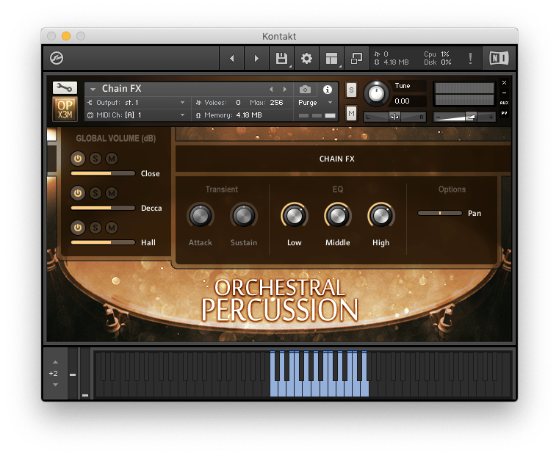Select next preset in Chain FX header
Viewport: 559px width, 456px height.
[285, 89]
